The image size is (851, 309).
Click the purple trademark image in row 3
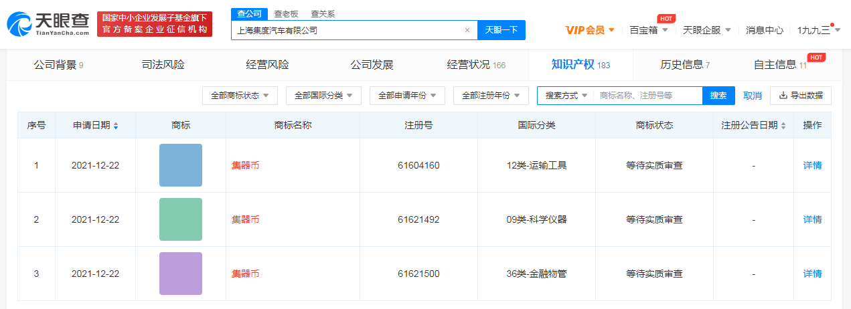tap(181, 274)
